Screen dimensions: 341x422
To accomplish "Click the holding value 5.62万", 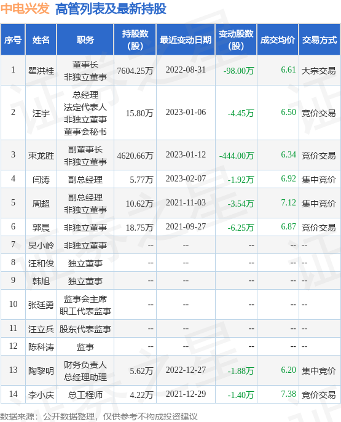I will click(141, 370).
